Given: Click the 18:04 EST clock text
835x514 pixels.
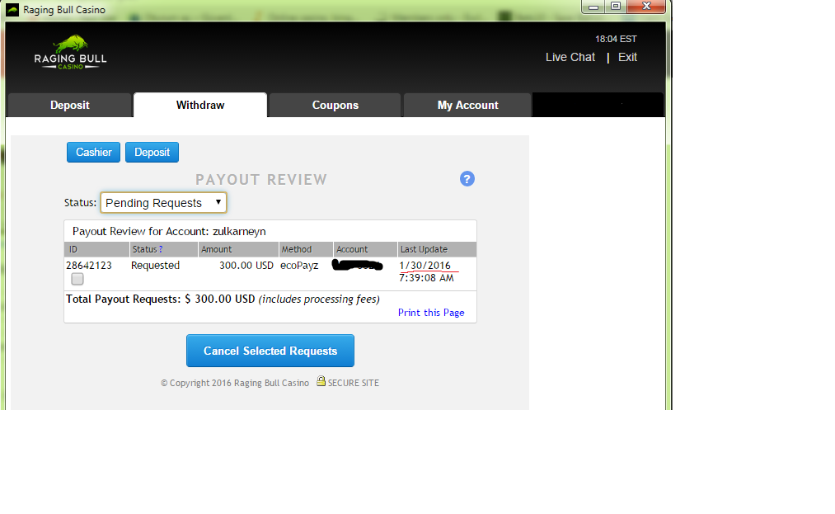Looking at the screenshot, I should 616,39.
